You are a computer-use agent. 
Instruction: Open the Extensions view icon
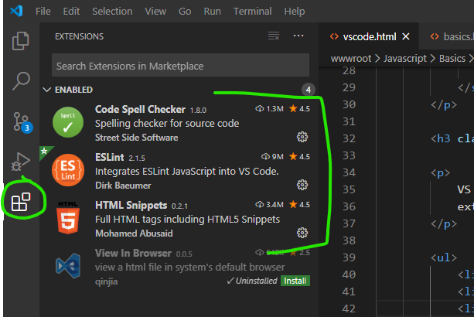click(21, 203)
